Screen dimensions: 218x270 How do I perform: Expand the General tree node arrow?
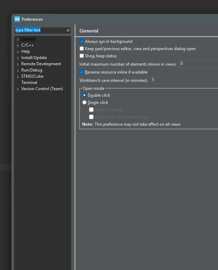[18, 39]
